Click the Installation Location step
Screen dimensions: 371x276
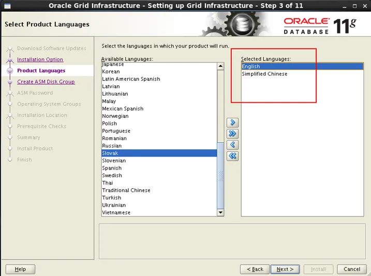click(x=42, y=115)
